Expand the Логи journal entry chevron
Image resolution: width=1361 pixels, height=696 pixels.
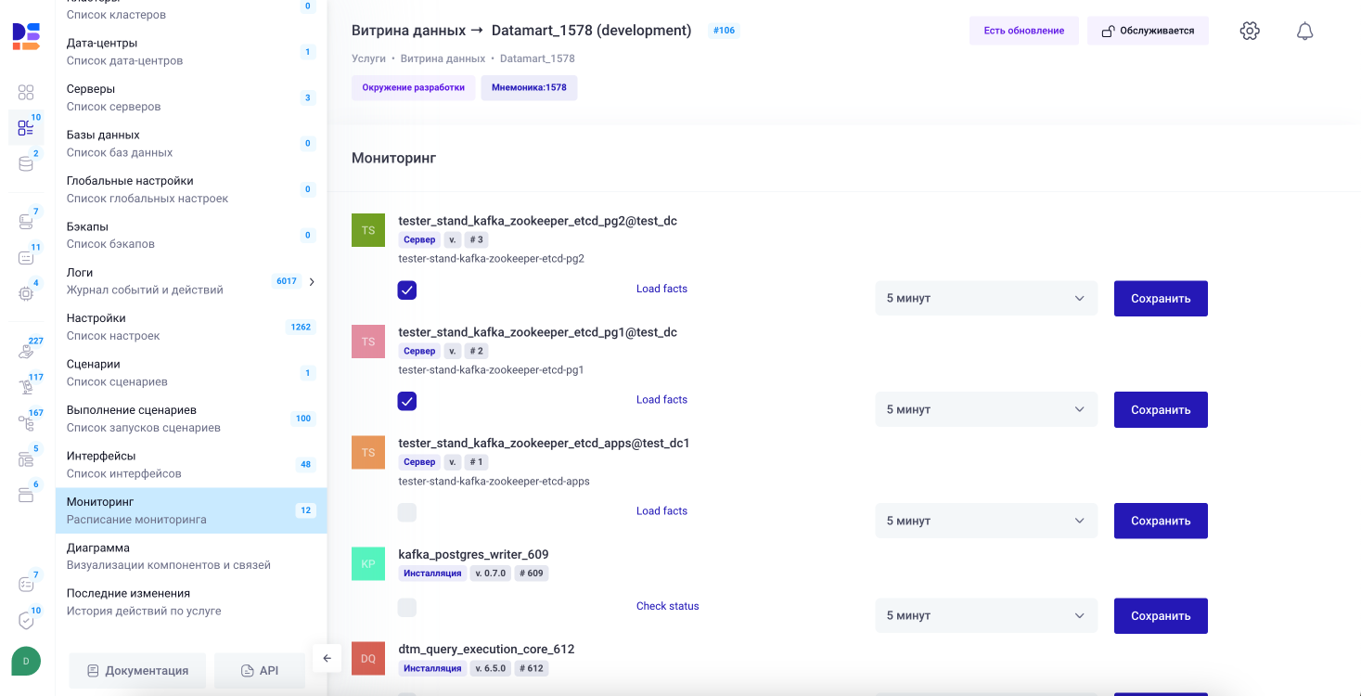[x=313, y=281]
